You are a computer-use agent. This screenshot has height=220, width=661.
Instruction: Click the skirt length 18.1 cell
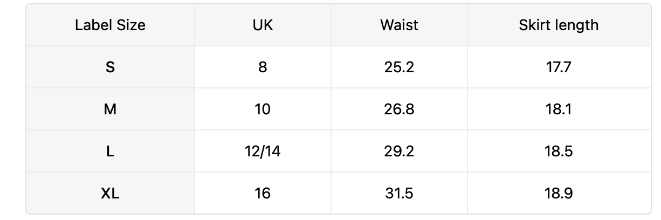pyautogui.click(x=559, y=109)
